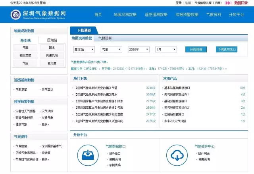The height and width of the screenshot is (174, 254).
Task: Expand the 1月 month dropdown
Action: (x=165, y=49)
